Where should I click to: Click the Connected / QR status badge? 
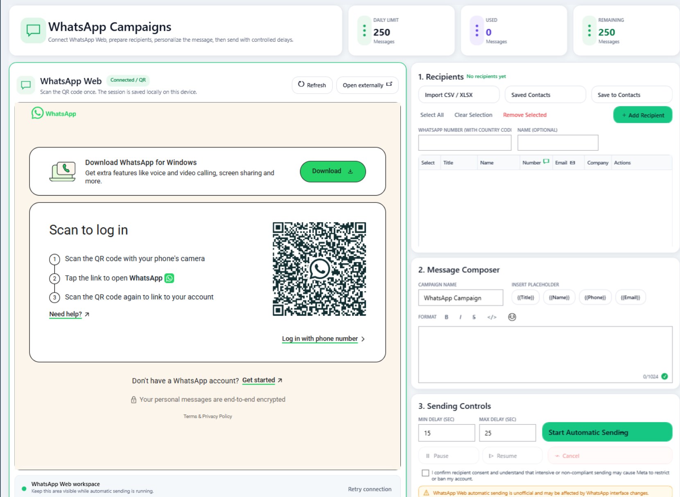(x=128, y=80)
